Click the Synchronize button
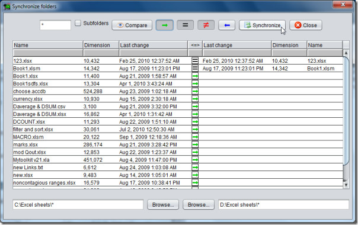Image resolution: width=358 pixels, height=225 pixels. click(x=262, y=25)
